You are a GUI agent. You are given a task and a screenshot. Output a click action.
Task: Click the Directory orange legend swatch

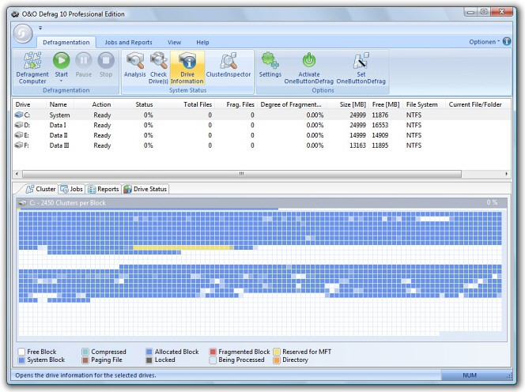pos(277,360)
